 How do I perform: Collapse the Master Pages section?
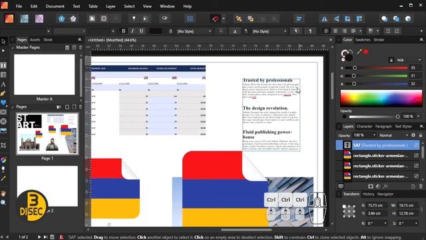point(13,47)
